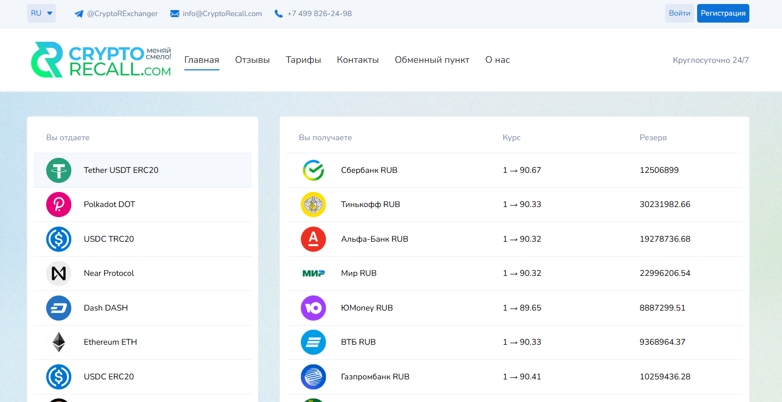Click the CryptoRecall.com site logo
Image resolution: width=782 pixels, height=402 pixels.
click(101, 60)
